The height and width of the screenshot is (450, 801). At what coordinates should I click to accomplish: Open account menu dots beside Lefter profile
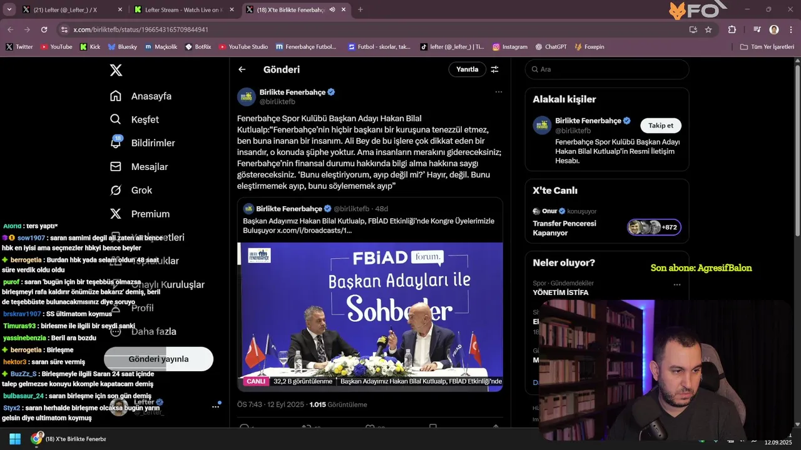[216, 406]
